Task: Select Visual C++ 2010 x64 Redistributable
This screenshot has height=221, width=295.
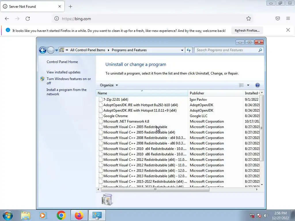Action: pos(145,148)
